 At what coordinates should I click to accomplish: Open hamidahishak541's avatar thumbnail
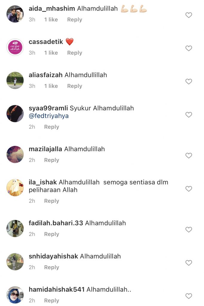tap(15, 295)
